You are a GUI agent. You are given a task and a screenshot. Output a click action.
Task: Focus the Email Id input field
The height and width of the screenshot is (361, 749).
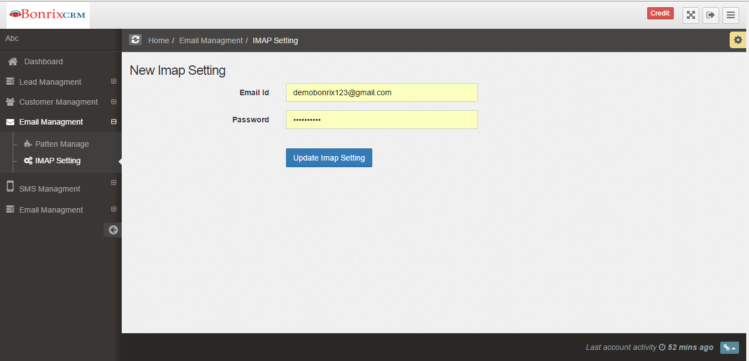[382, 92]
